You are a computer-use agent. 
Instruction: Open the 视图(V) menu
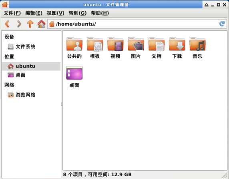click(56, 13)
